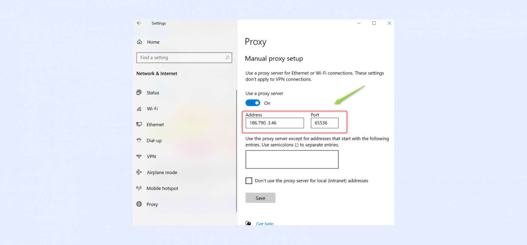This screenshot has width=527, height=245.
Task: Click the Home icon
Action: pos(139,42)
